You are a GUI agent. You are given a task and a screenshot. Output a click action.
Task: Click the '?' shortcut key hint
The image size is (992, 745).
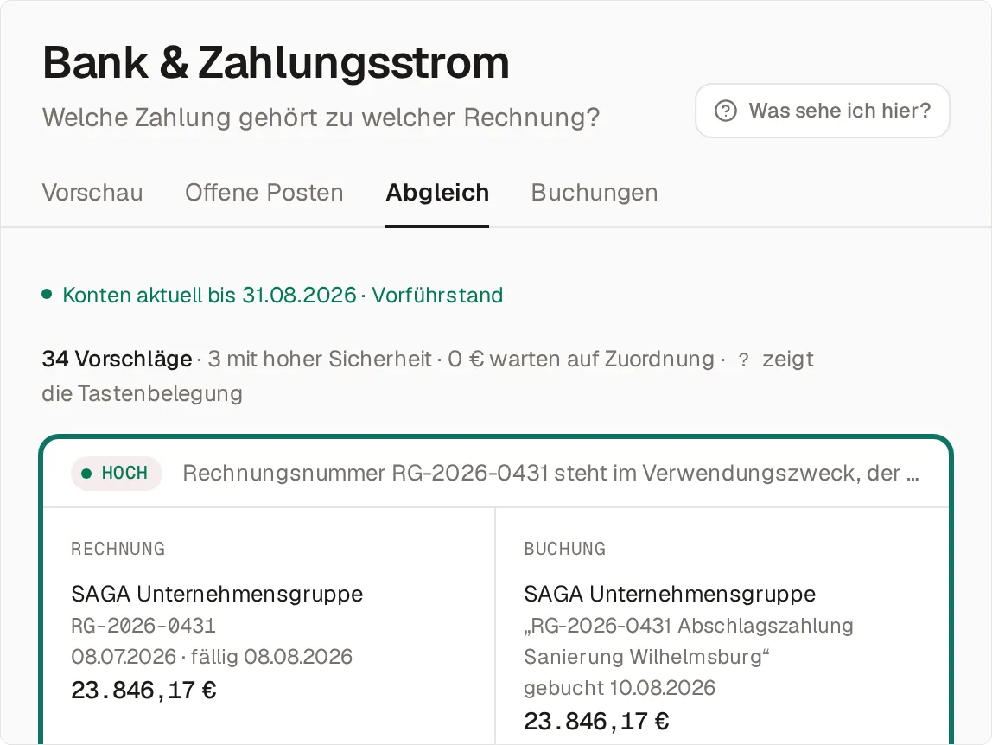pos(743,360)
